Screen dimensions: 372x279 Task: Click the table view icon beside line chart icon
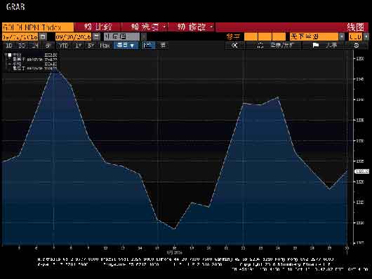[163, 46]
